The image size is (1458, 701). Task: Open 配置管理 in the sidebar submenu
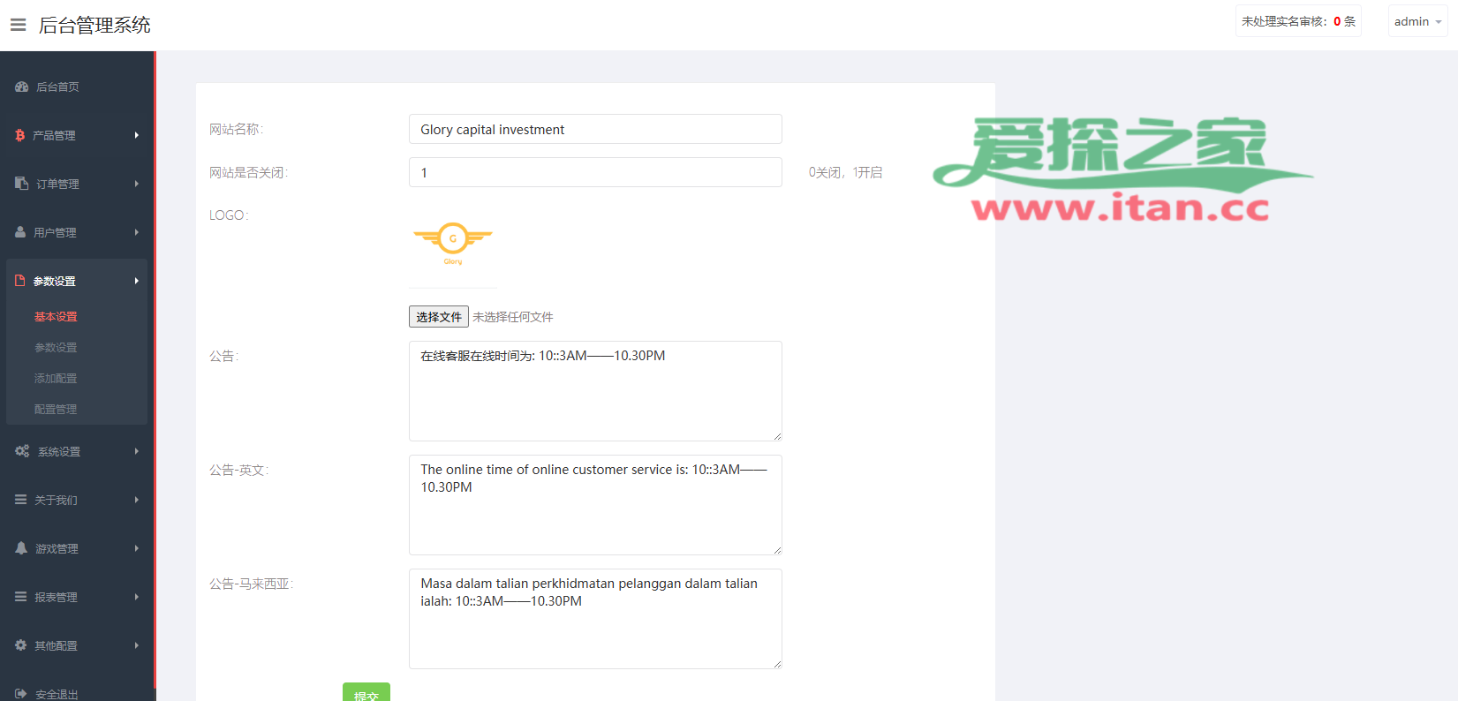[56, 409]
